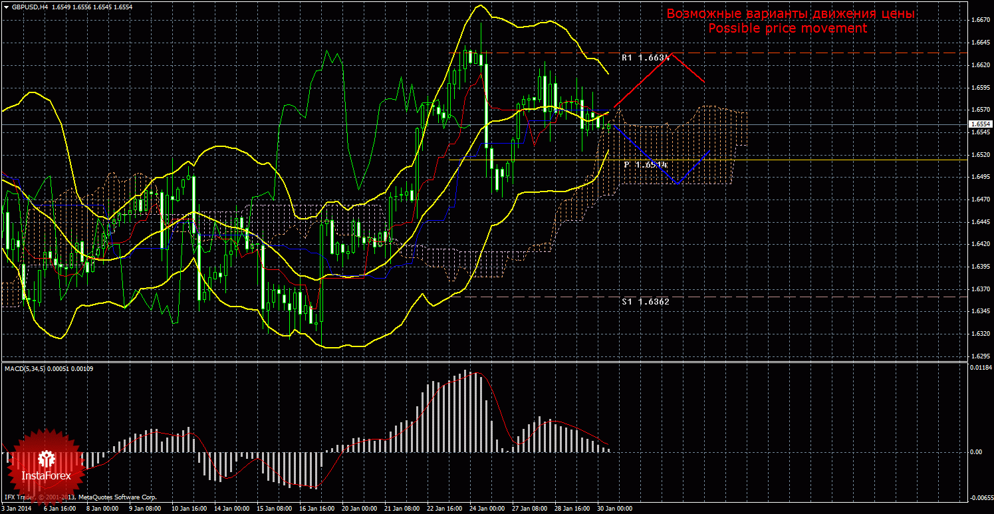Click the MACD scale value -0.00655
Image resolution: width=994 pixels, height=514 pixels.
point(981,497)
